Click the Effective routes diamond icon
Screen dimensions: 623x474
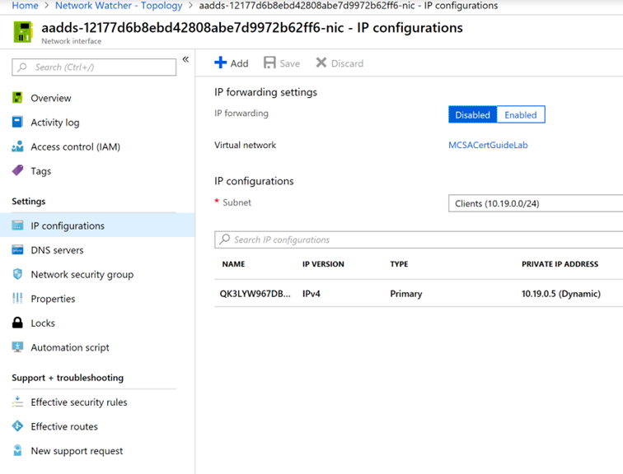coord(17,426)
